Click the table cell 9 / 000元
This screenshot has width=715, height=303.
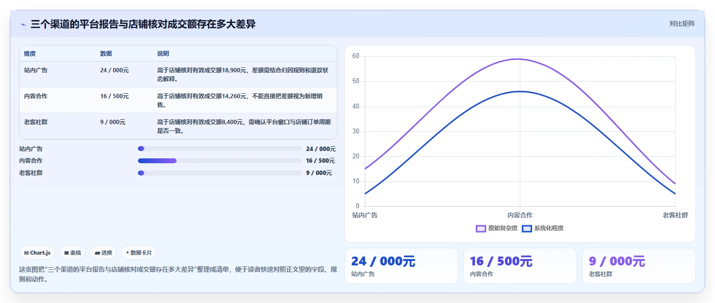click(113, 122)
